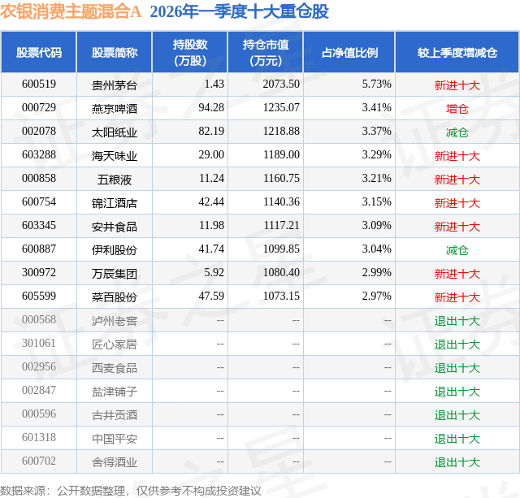The width and height of the screenshot is (520, 498).
Task: Select stock code 000568
Action: point(39,319)
